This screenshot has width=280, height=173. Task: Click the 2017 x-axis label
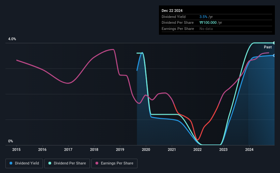pos(68,150)
